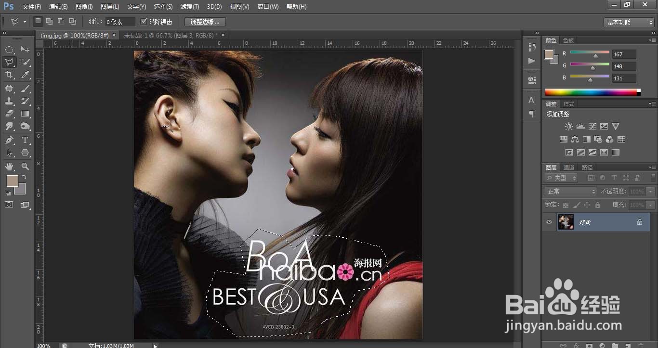The width and height of the screenshot is (658, 348).
Task: Add a Color Balance adjustment
Action: [575, 140]
